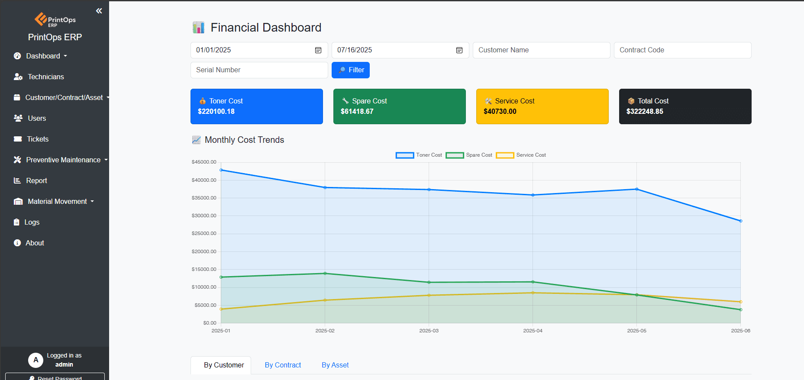The image size is (804, 380).
Task: Click the Monthly Cost Trends chart icon
Action: pos(196,140)
